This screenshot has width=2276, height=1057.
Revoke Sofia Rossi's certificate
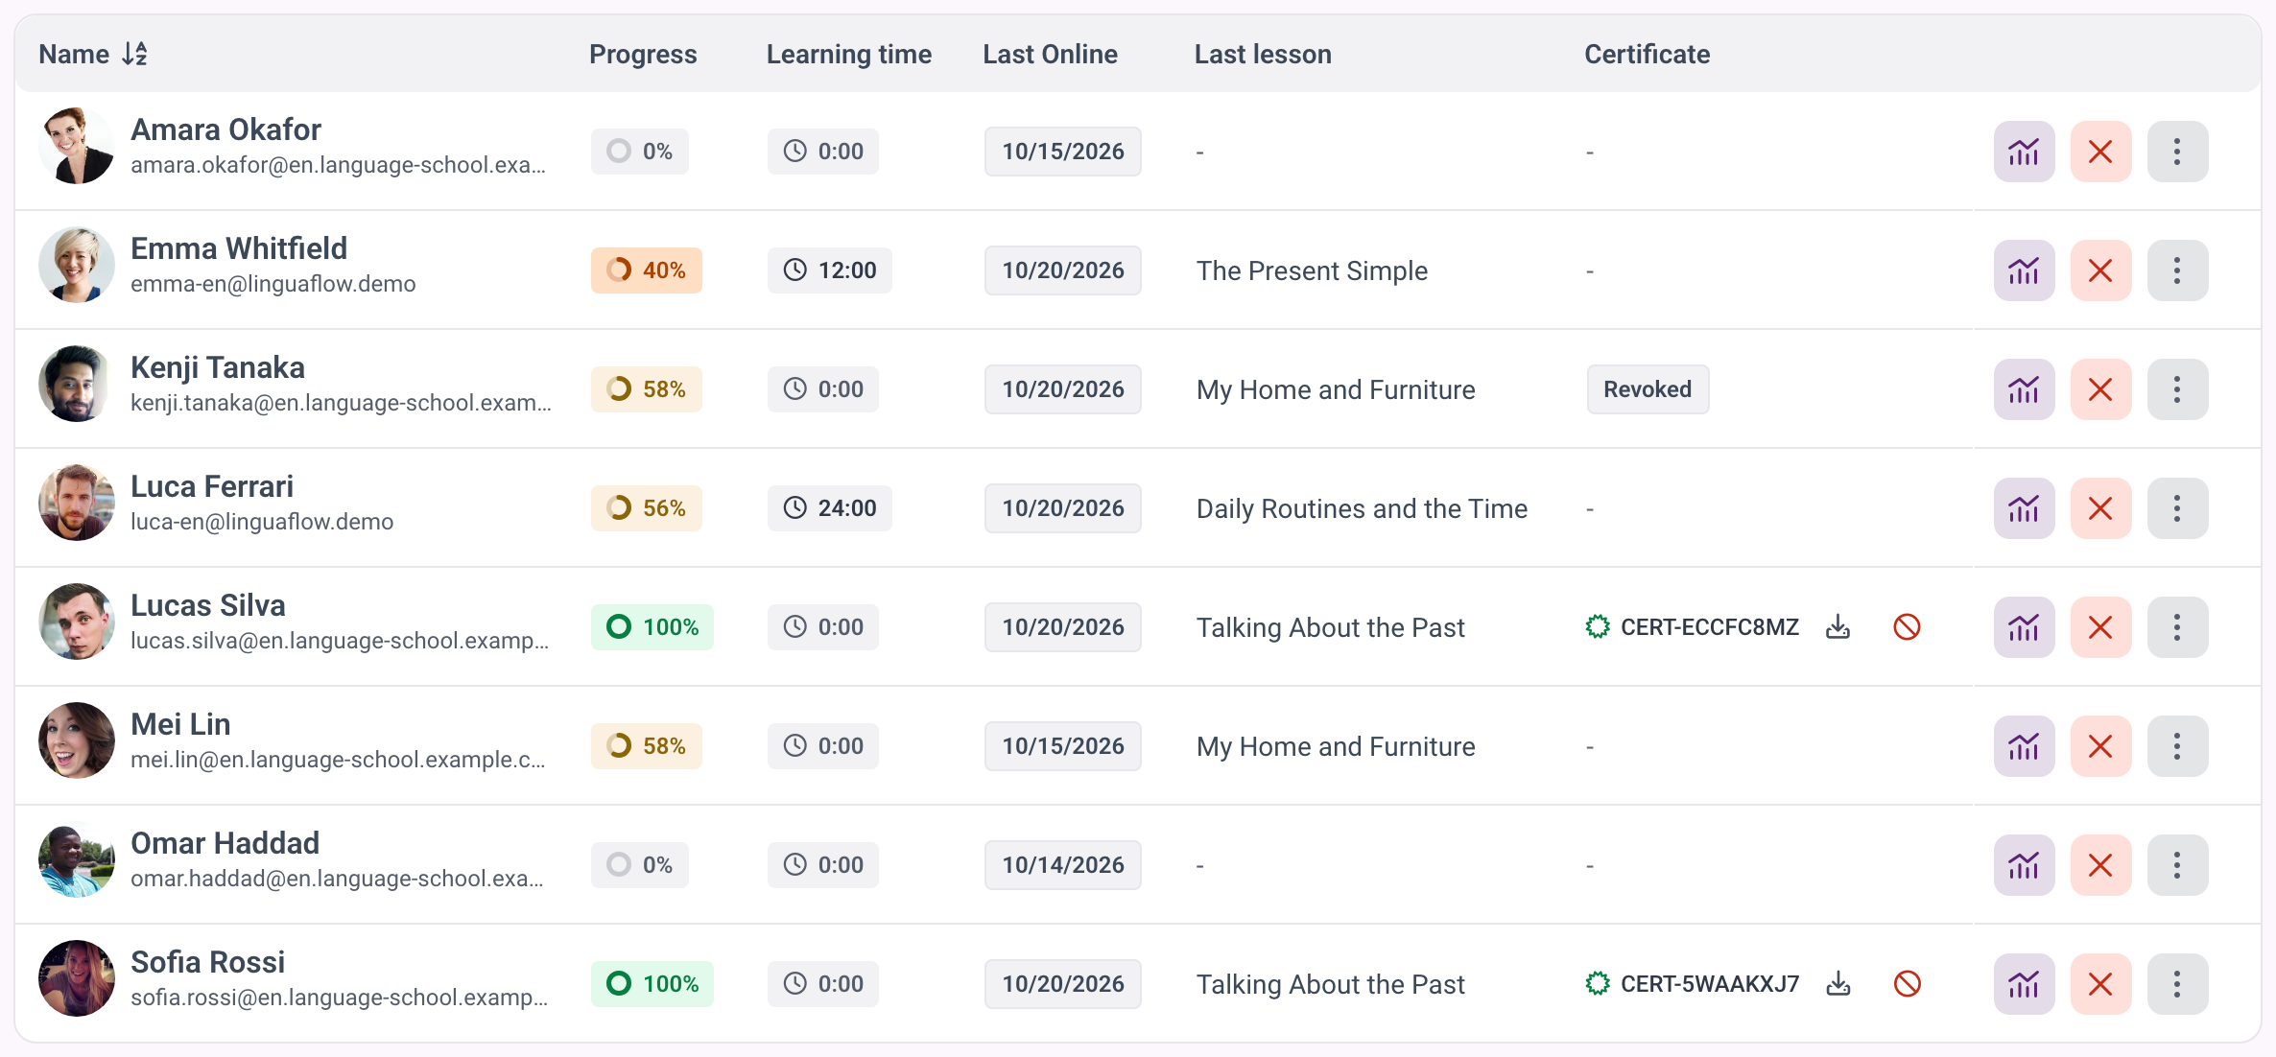tap(1907, 984)
